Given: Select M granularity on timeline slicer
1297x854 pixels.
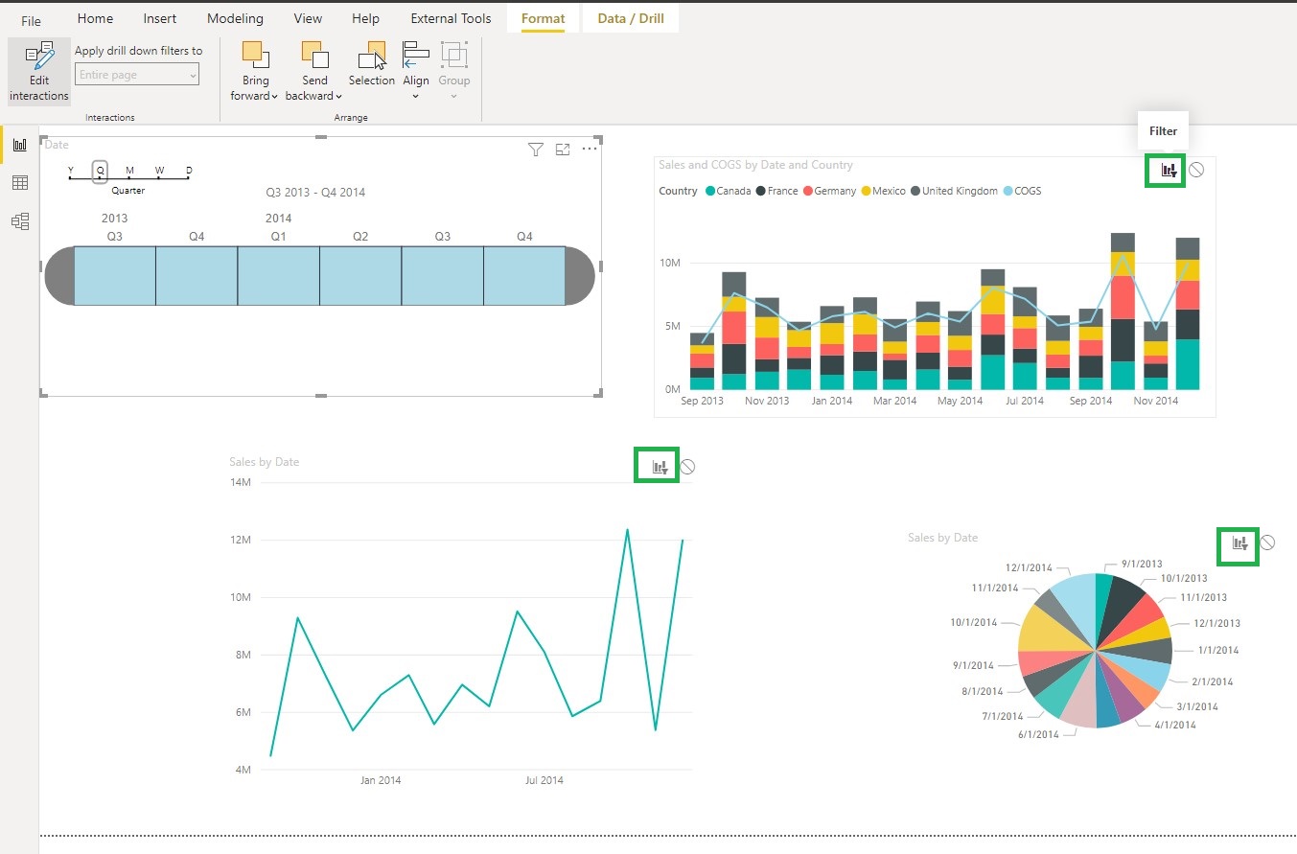Looking at the screenshot, I should tap(129, 172).
